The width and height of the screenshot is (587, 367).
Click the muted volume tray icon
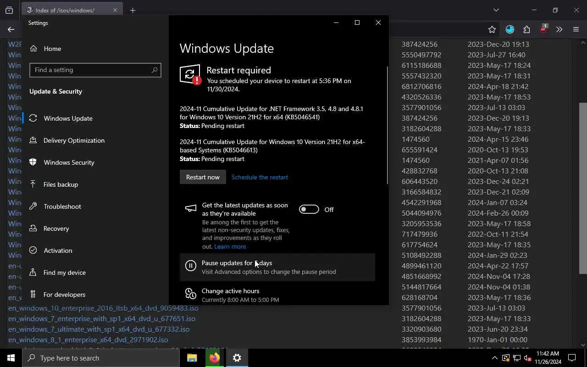pyautogui.click(x=527, y=358)
